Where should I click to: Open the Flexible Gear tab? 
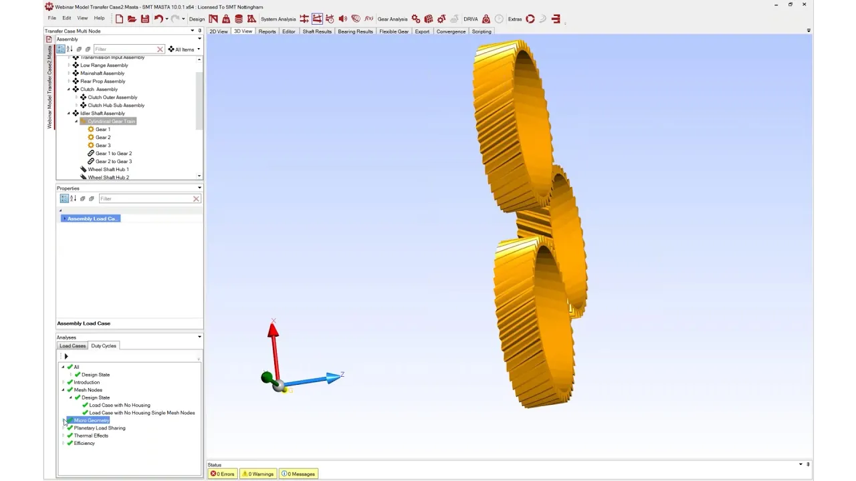tap(394, 31)
